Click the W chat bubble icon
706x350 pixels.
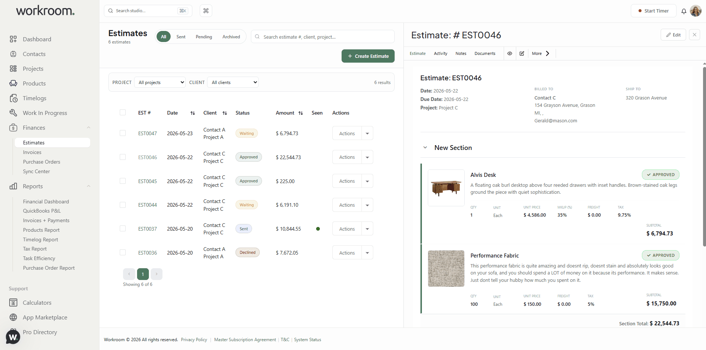13,336
